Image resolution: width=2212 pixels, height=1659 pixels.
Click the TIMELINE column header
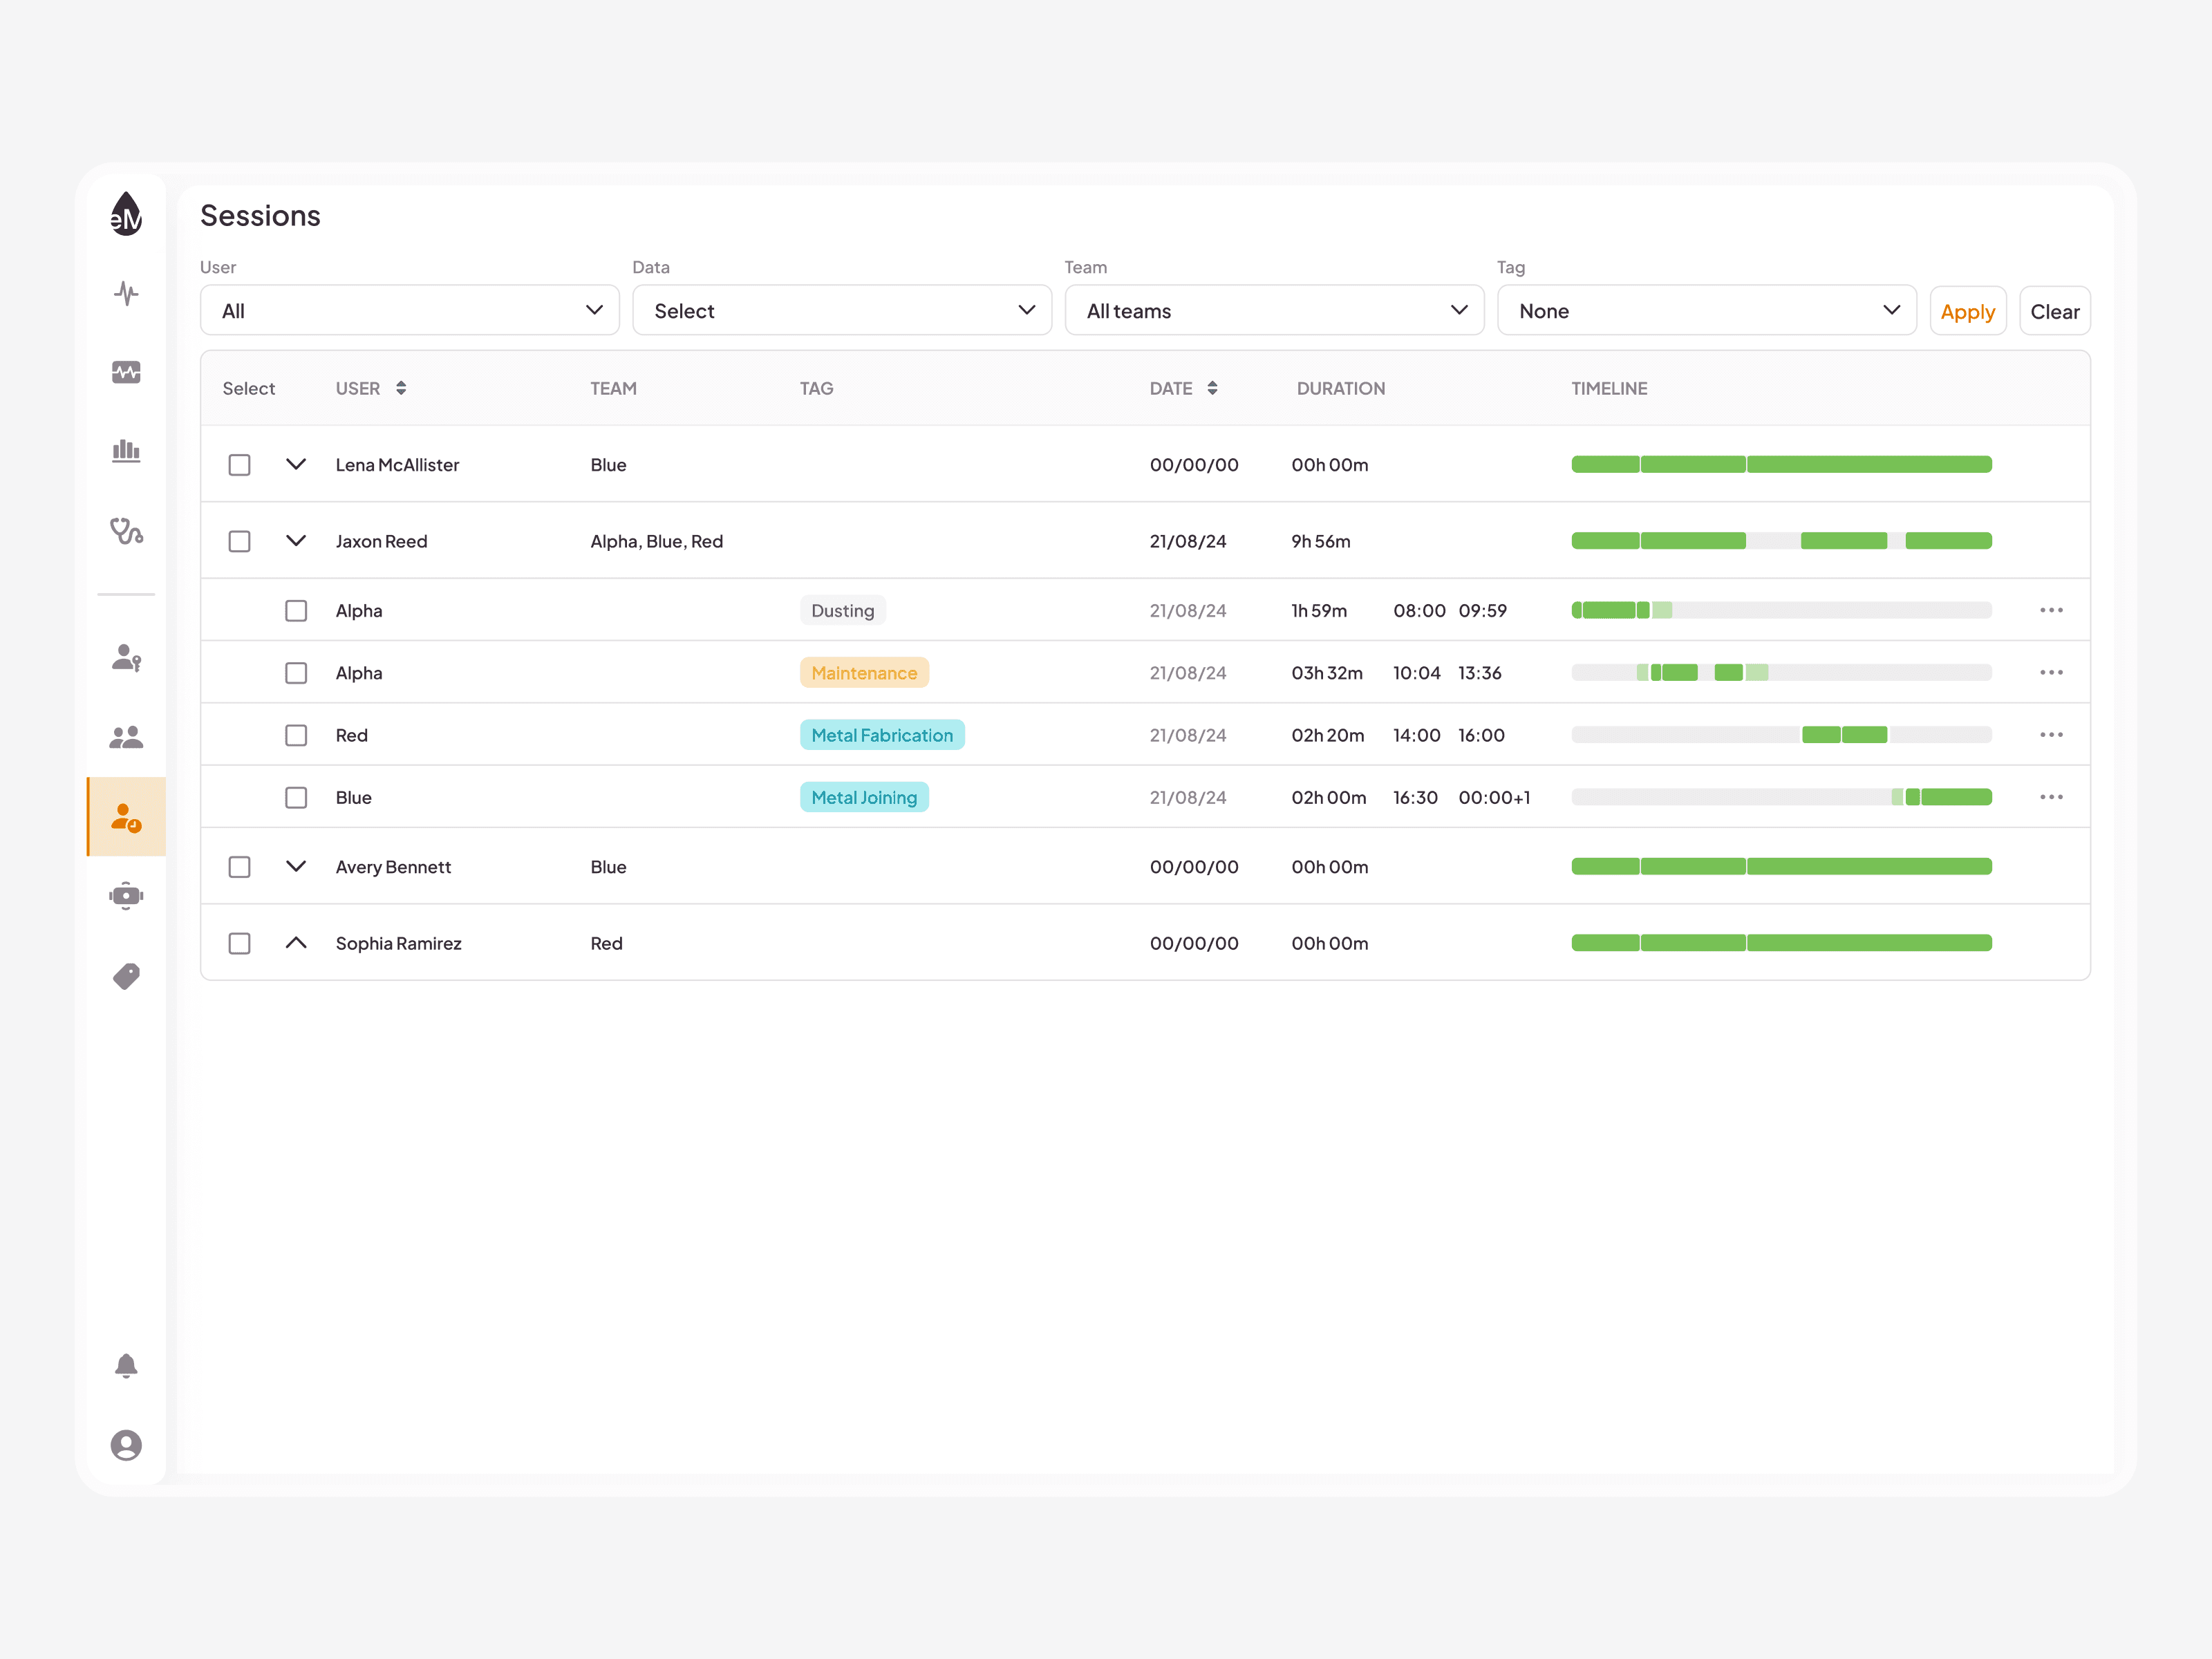click(x=1609, y=388)
